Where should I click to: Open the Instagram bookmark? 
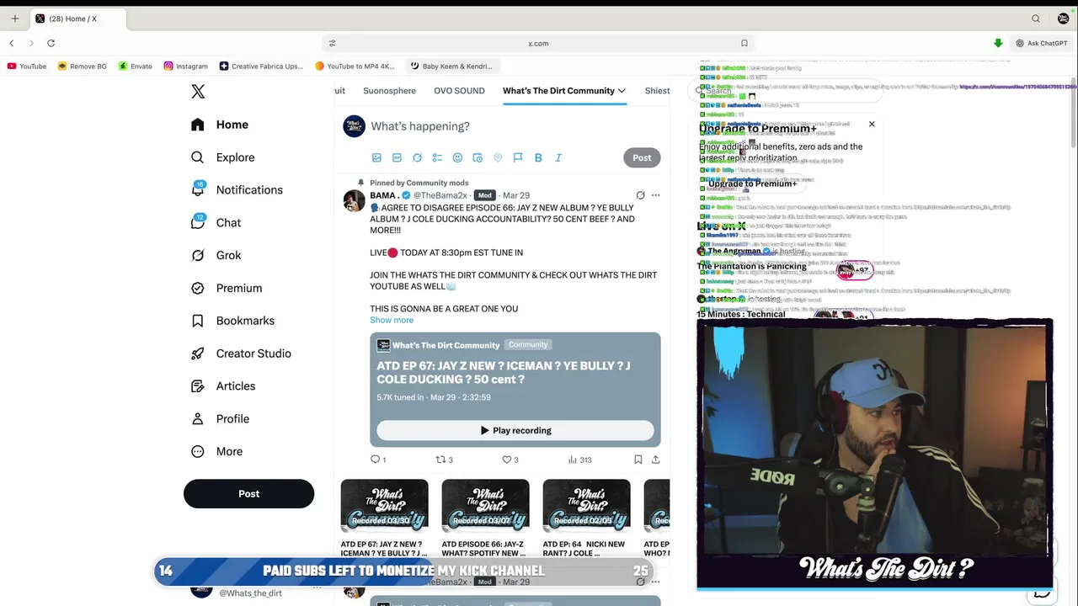point(186,66)
